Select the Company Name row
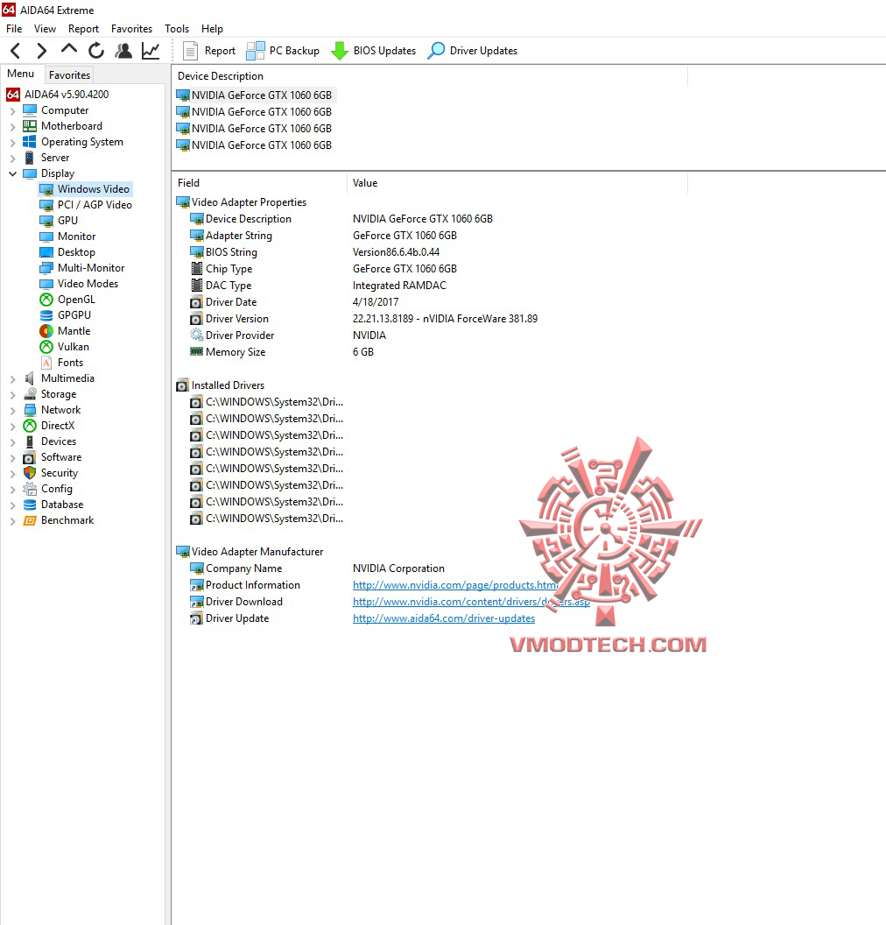The image size is (886, 925). pyautogui.click(x=317, y=568)
